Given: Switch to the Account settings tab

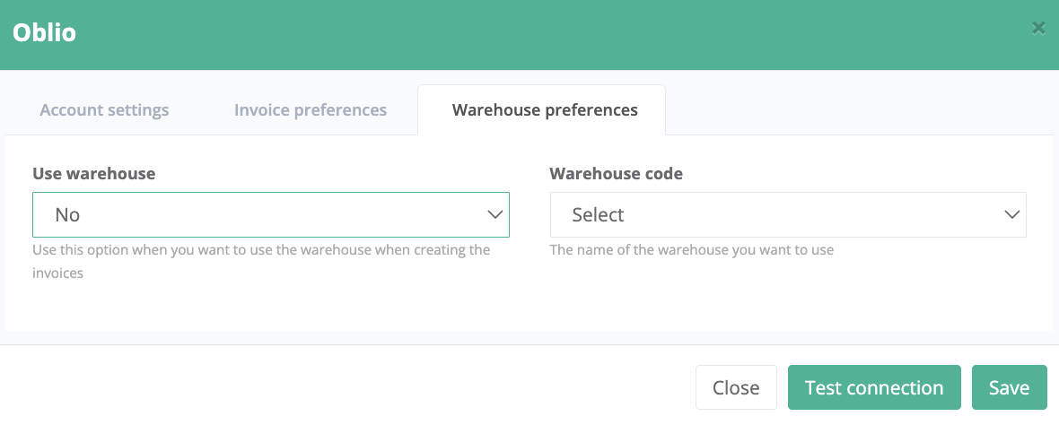Looking at the screenshot, I should click(x=104, y=110).
